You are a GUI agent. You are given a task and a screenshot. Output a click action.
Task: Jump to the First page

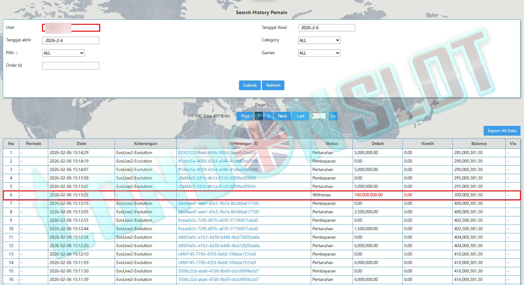pyautogui.click(x=245, y=116)
